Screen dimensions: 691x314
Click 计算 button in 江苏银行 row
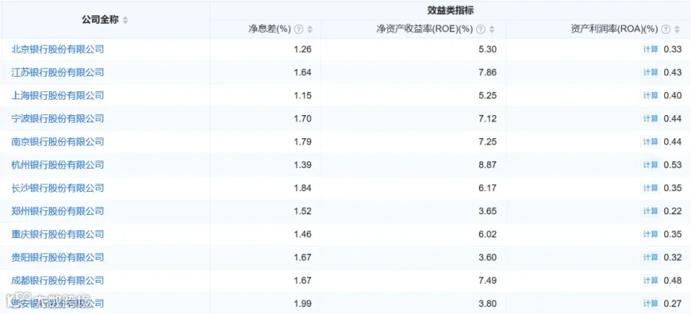click(650, 72)
